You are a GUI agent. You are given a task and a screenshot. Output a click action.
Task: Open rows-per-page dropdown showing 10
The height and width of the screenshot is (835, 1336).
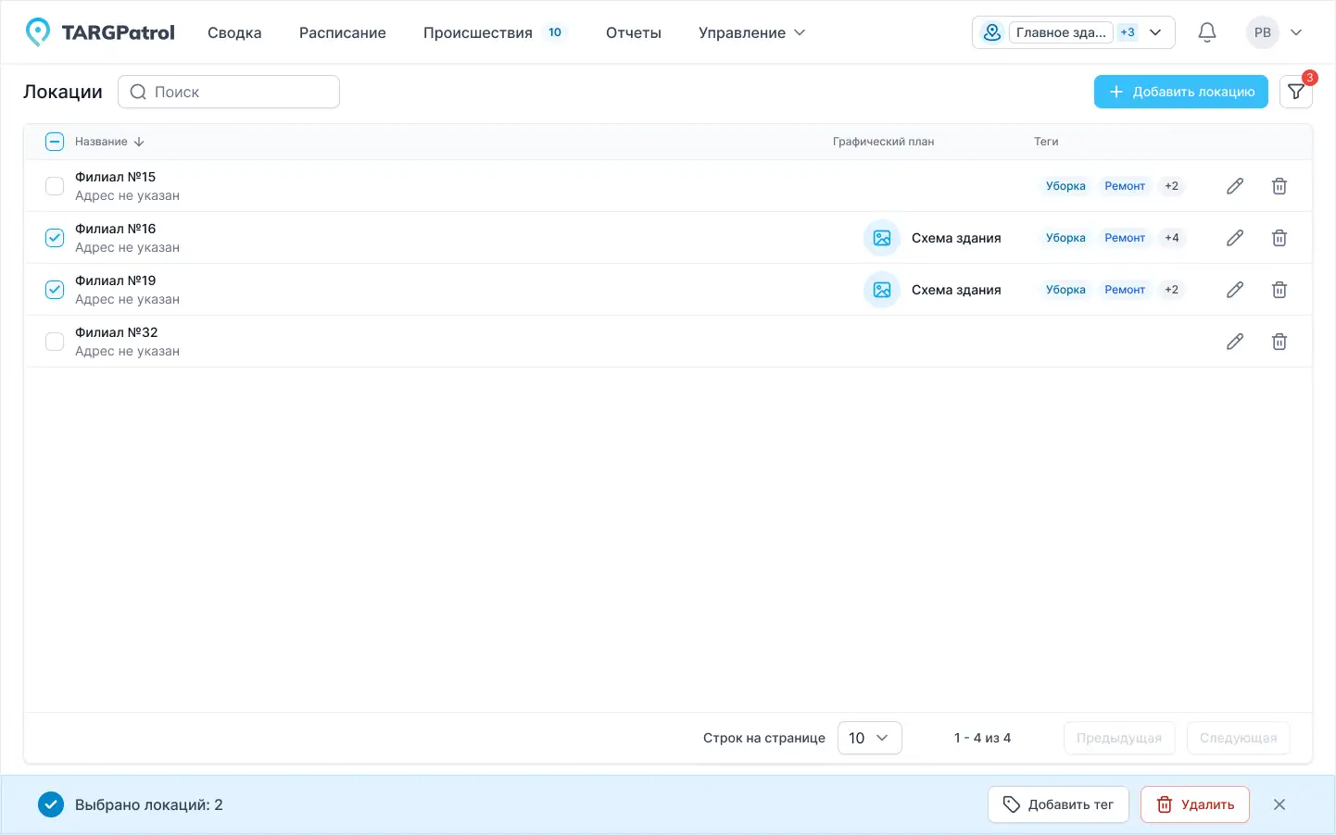[870, 738]
